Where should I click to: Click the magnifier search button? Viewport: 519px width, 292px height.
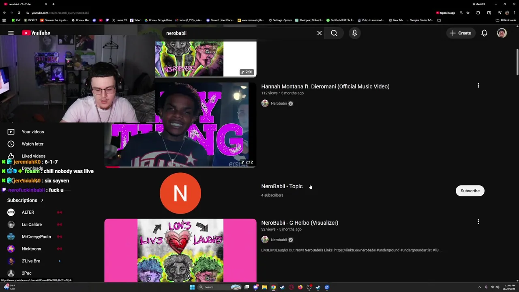(334, 33)
